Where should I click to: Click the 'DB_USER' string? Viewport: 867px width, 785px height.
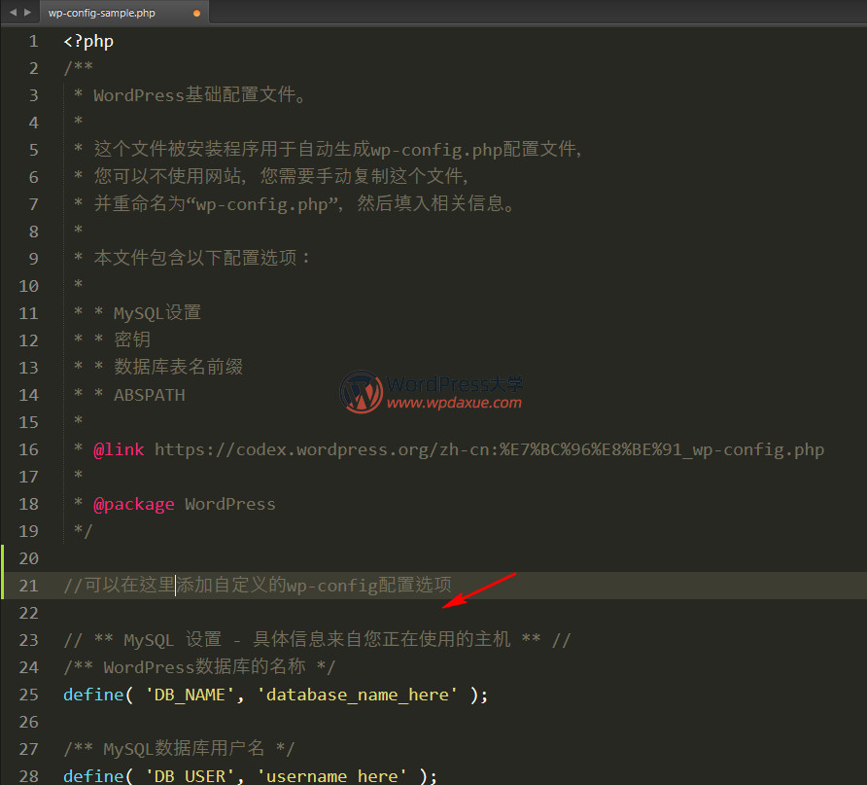[x=190, y=775]
